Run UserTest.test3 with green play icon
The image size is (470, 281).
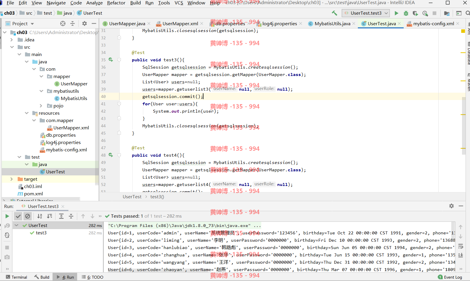coord(397,13)
